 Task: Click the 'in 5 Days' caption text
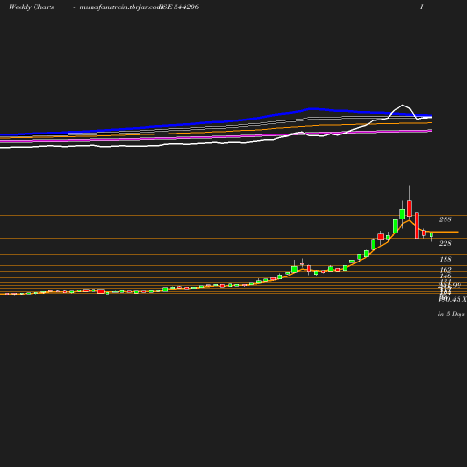click(x=451, y=314)
